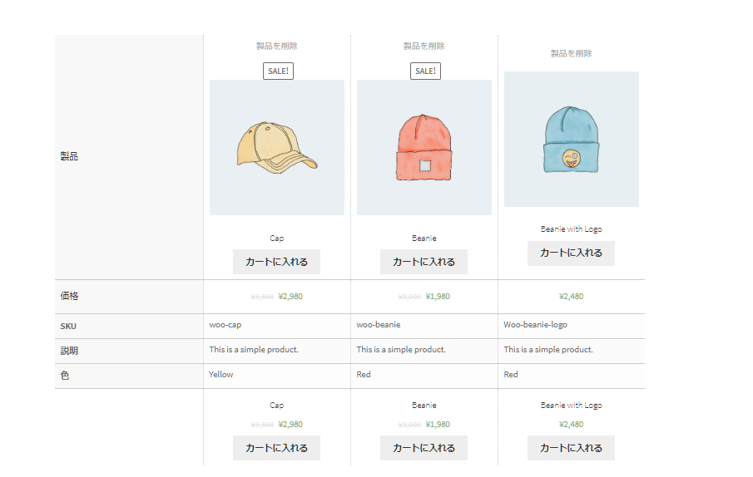The width and height of the screenshot is (753, 477).
Task: Click ¥2,480 price in bottom row
Action: [x=571, y=425]
